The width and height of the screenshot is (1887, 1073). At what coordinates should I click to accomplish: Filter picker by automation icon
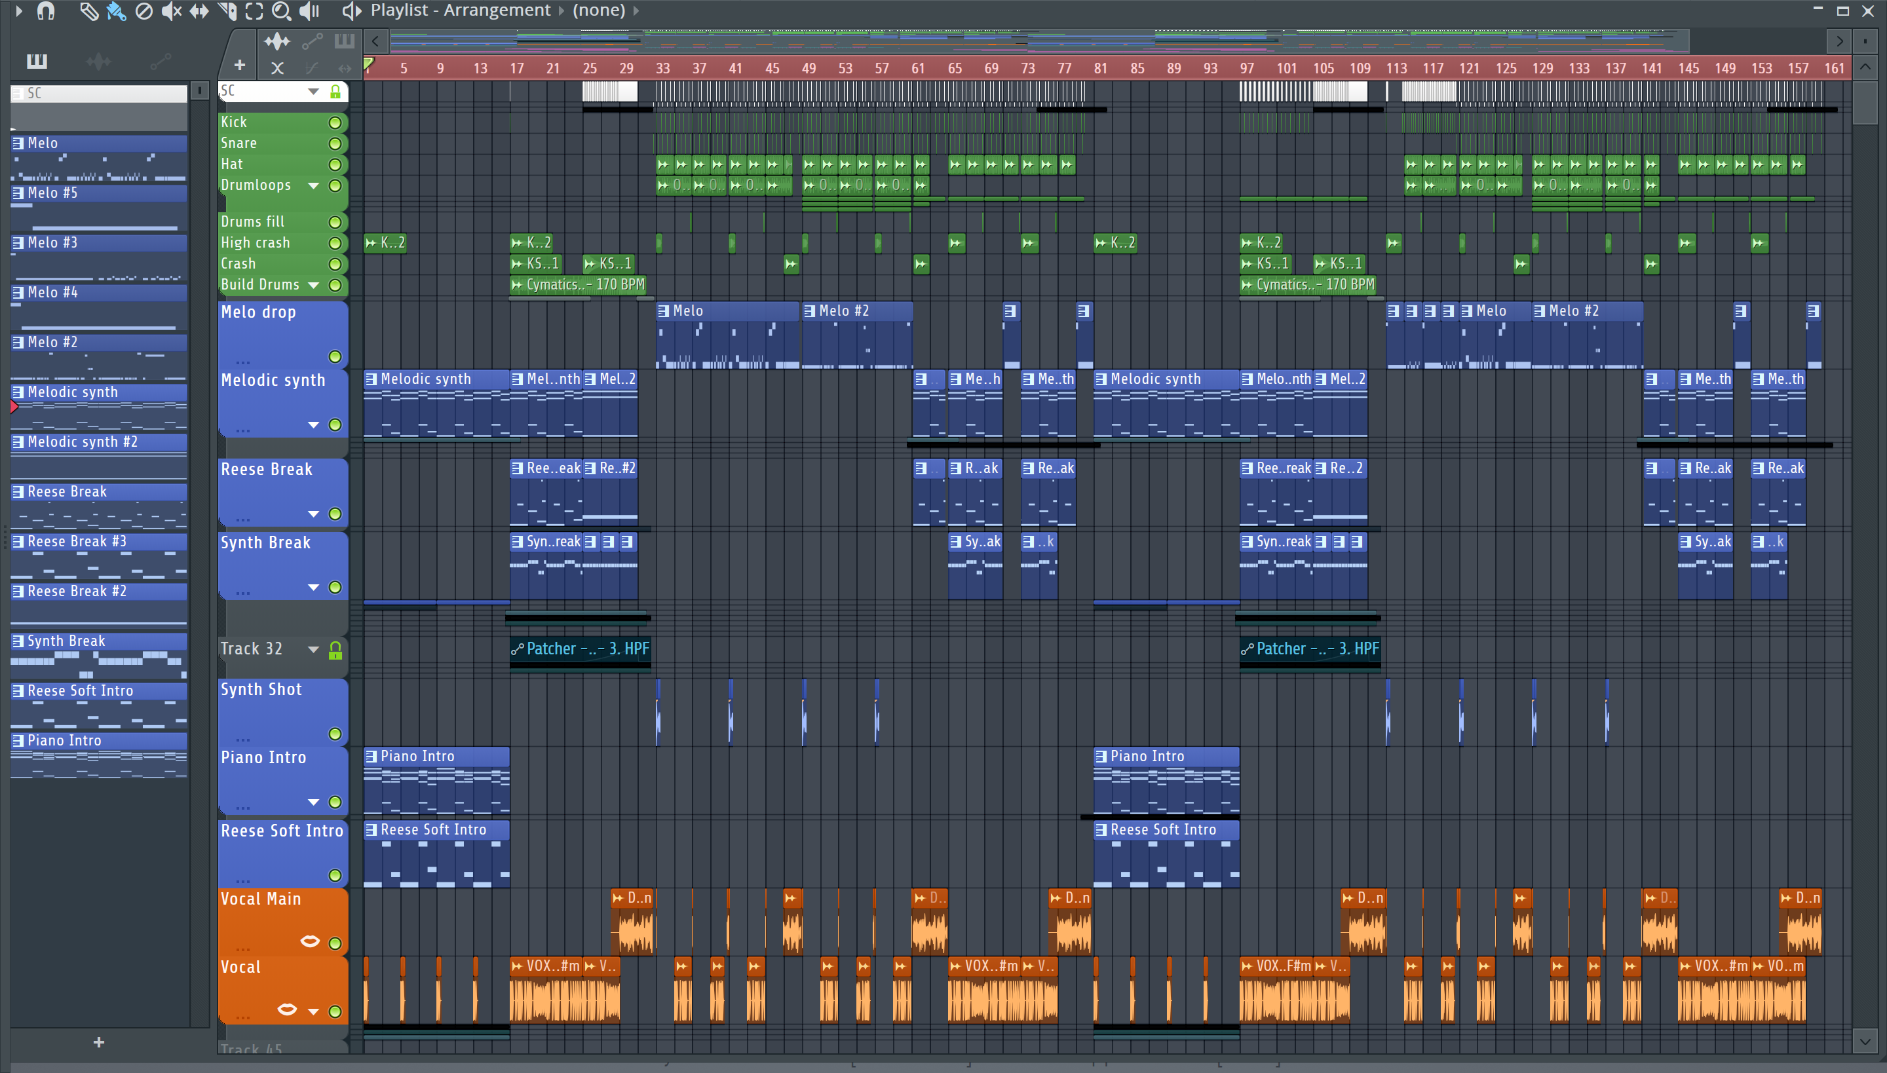click(x=161, y=60)
